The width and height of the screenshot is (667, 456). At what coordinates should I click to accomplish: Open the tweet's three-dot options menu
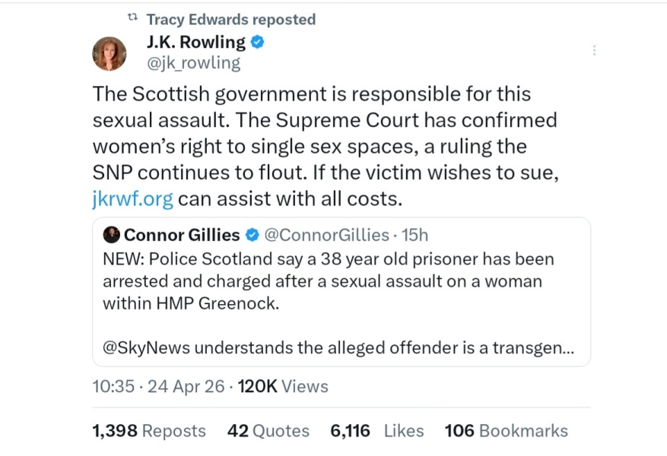(594, 49)
